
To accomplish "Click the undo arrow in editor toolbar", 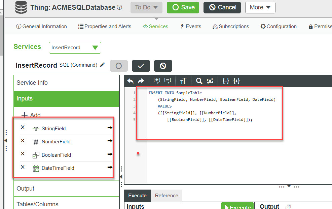I will pyautogui.click(x=131, y=81).
